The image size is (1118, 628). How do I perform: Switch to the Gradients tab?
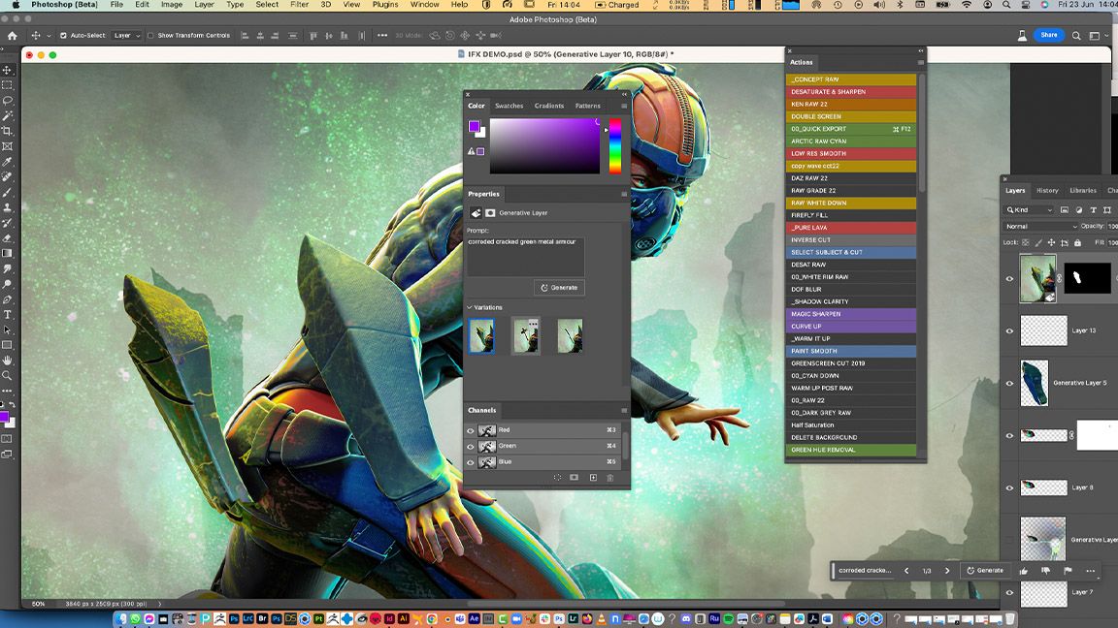point(549,106)
